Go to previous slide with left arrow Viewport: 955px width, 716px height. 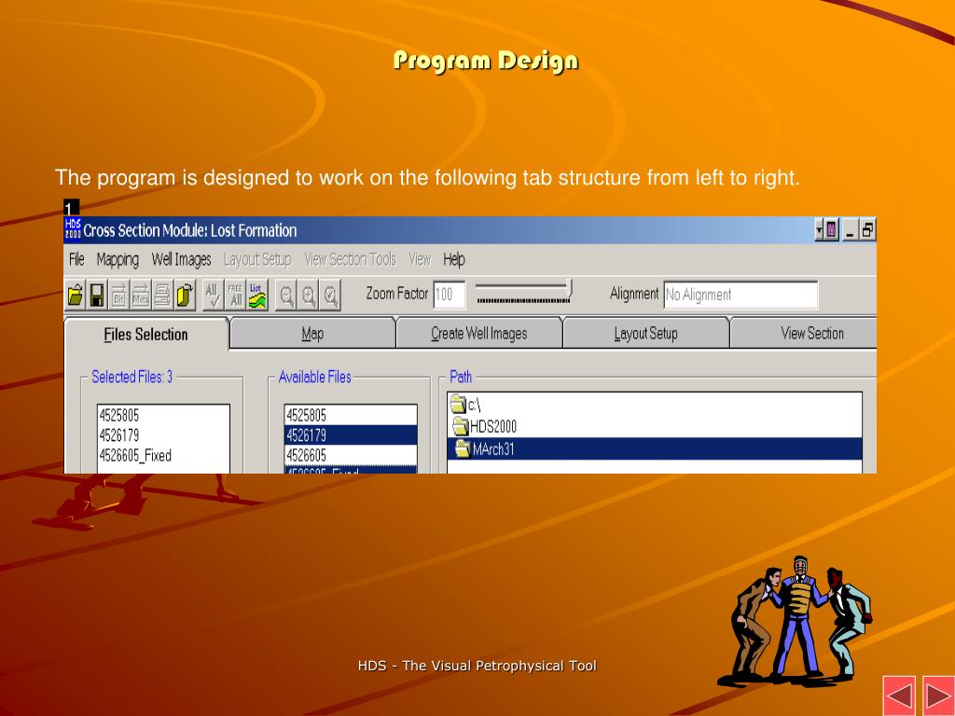coord(899,695)
